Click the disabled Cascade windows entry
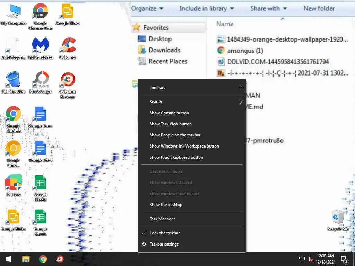Screen dimensions: 355x266 (x=192, y=171)
